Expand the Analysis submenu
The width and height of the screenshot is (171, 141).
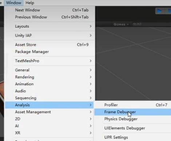tap(49, 105)
